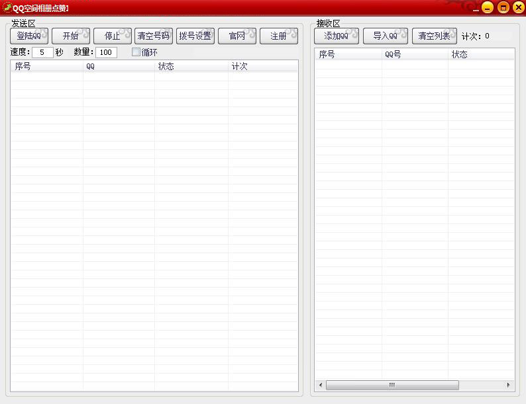Screen dimensions: 526x404
Task: Sort receive list by QQ号 header
Action: tap(415, 54)
